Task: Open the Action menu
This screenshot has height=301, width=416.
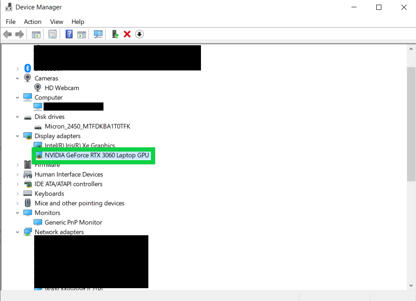Action: [32, 22]
